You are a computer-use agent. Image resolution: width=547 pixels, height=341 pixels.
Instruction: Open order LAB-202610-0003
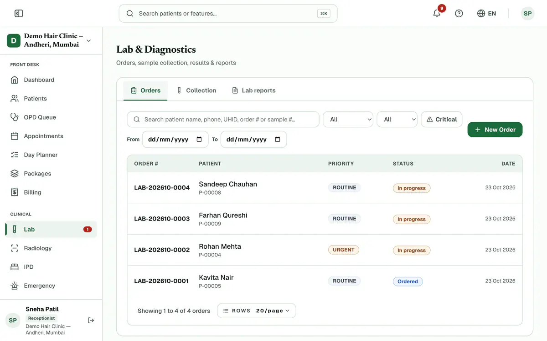tap(162, 219)
